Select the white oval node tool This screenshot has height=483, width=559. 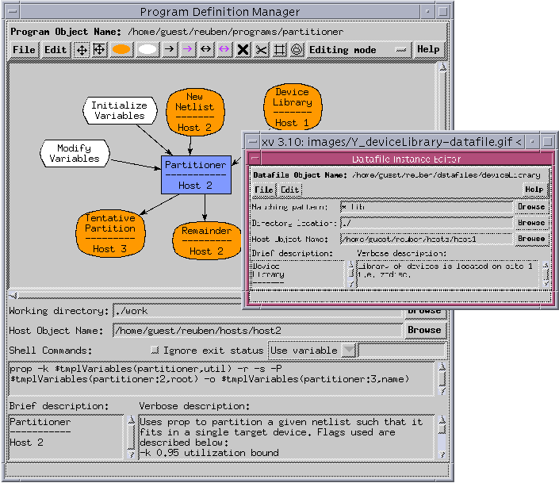[147, 49]
